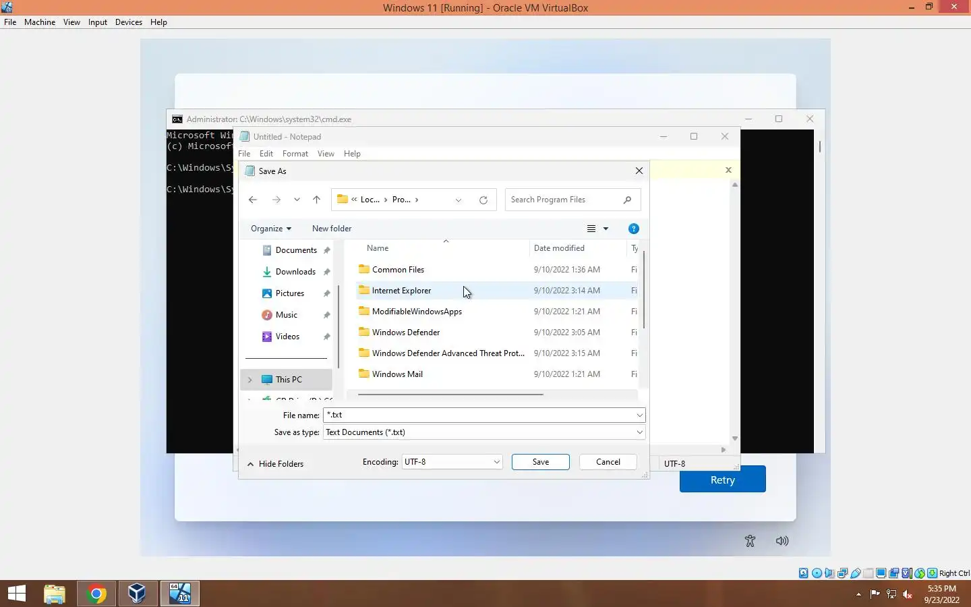Close the Save As dialog

pos(639,171)
